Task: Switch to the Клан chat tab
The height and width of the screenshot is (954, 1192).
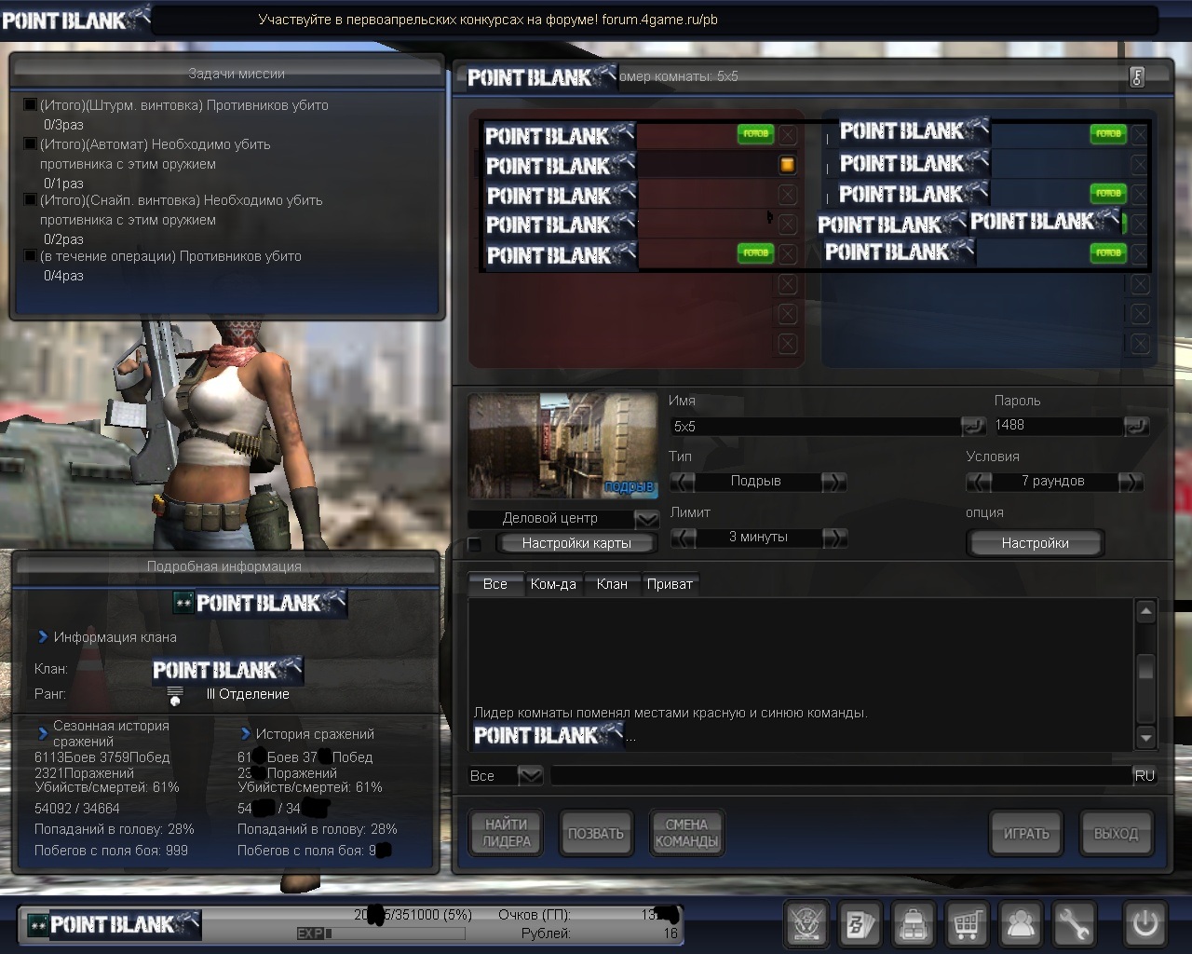Action: (612, 584)
